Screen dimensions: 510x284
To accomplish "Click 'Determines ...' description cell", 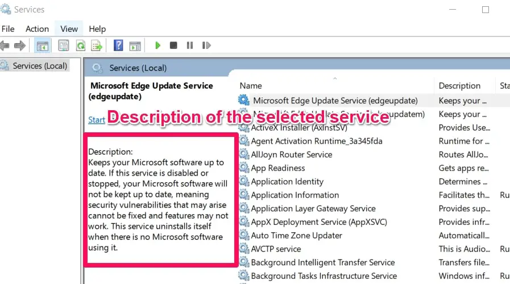I will [463, 182].
